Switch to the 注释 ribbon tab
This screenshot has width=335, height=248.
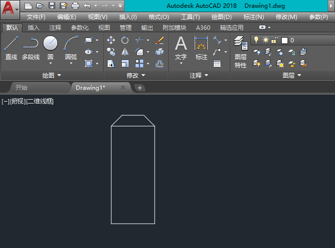[x=55, y=28]
